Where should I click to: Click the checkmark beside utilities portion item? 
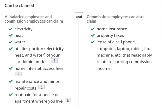pos(11,49)
